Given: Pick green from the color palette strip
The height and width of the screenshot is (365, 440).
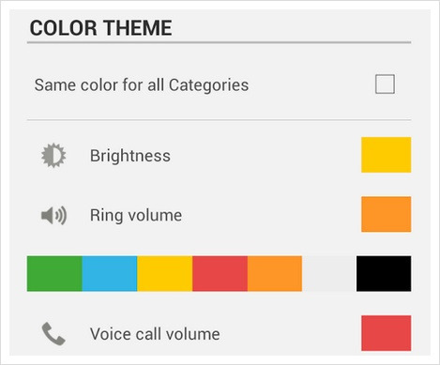Looking at the screenshot, I should (54, 274).
